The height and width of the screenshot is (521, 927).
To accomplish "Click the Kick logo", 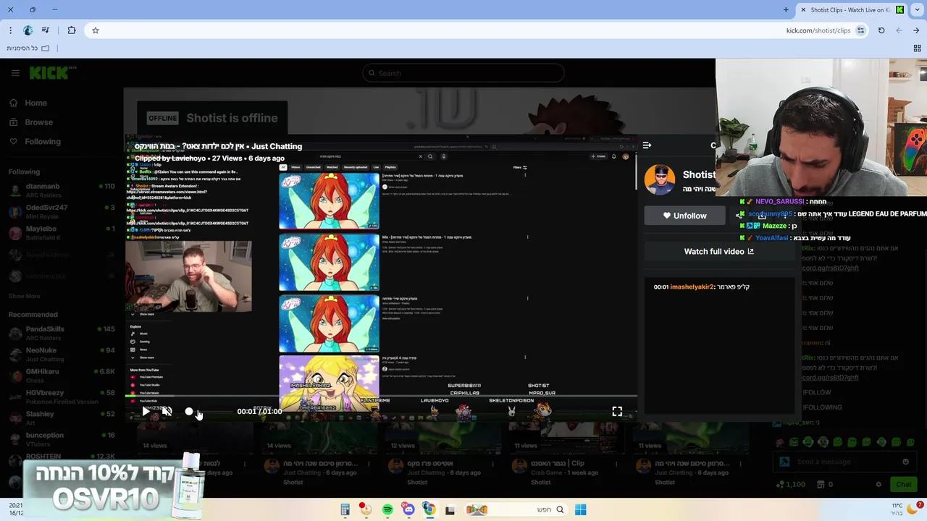I will click(x=49, y=72).
